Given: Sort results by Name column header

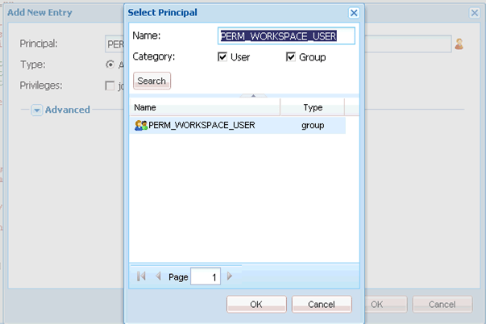Looking at the screenshot, I should (x=205, y=107).
